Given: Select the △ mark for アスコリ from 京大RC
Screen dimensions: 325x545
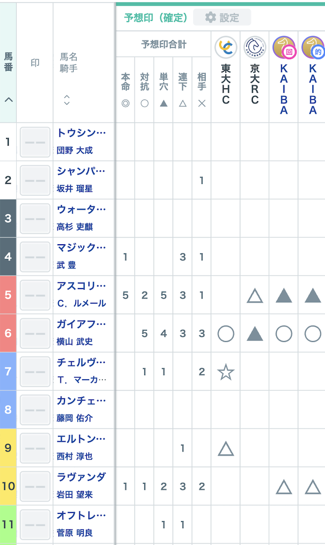Looking at the screenshot, I should pos(254,295).
